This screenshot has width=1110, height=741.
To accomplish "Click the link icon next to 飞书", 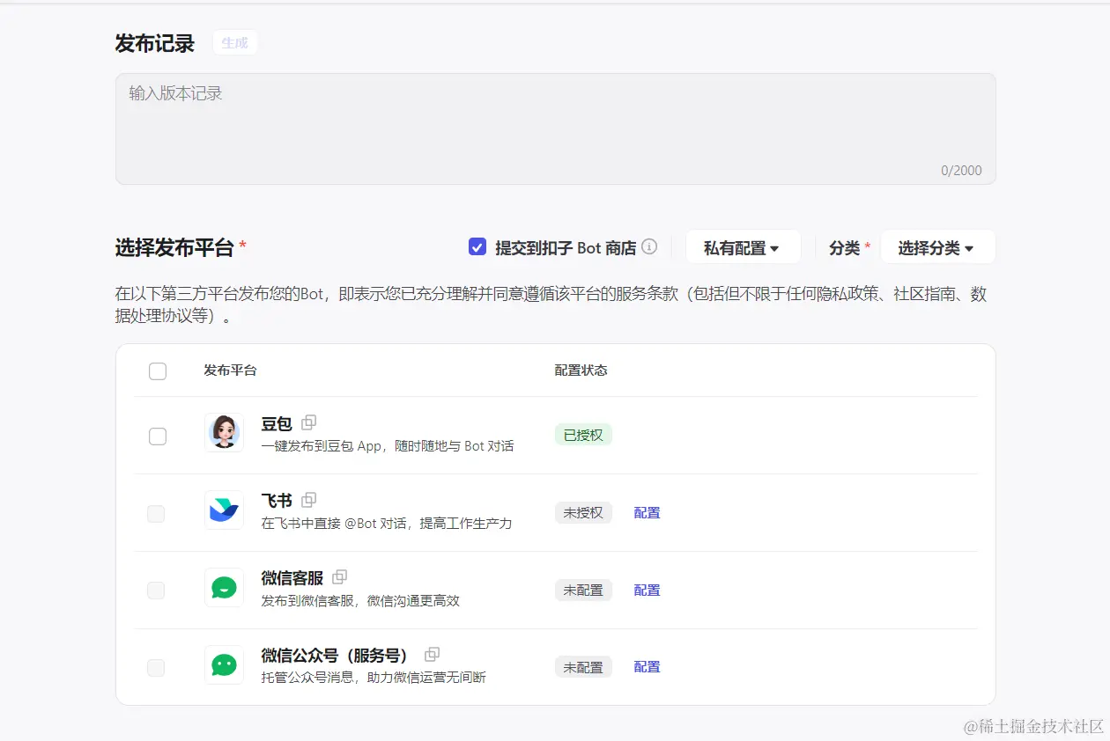I will 308,500.
